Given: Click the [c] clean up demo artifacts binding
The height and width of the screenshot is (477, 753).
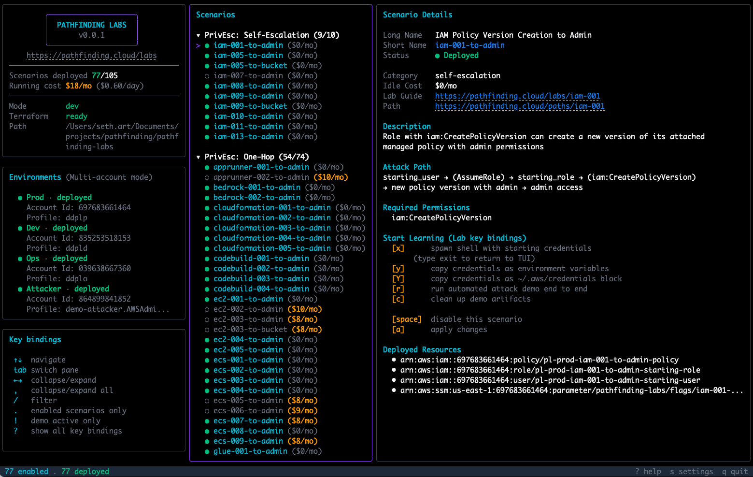Looking at the screenshot, I should click(x=398, y=299).
